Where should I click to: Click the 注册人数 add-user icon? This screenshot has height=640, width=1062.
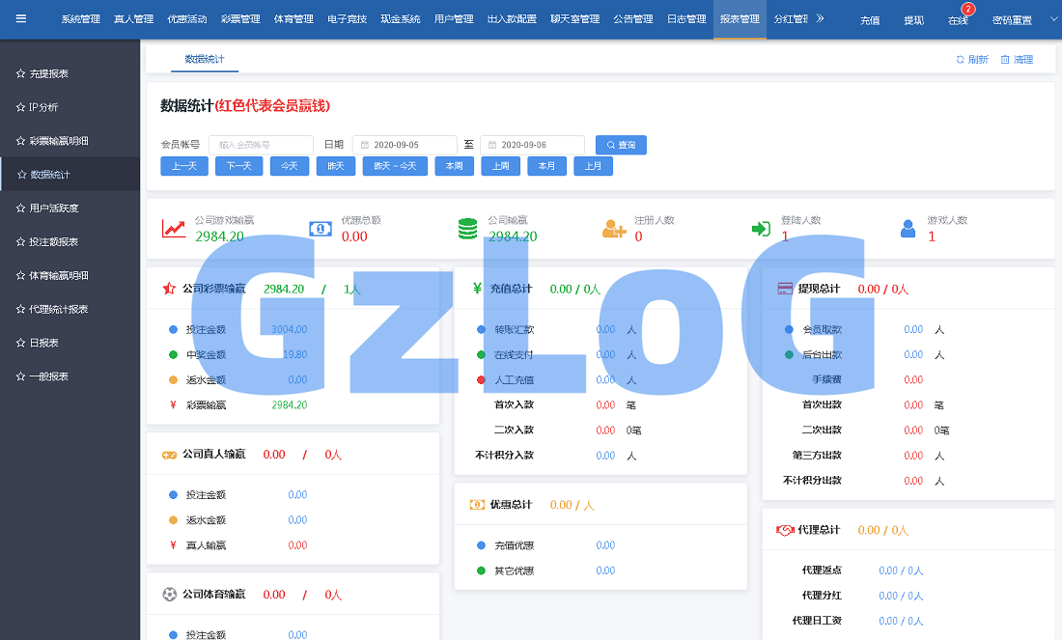614,229
